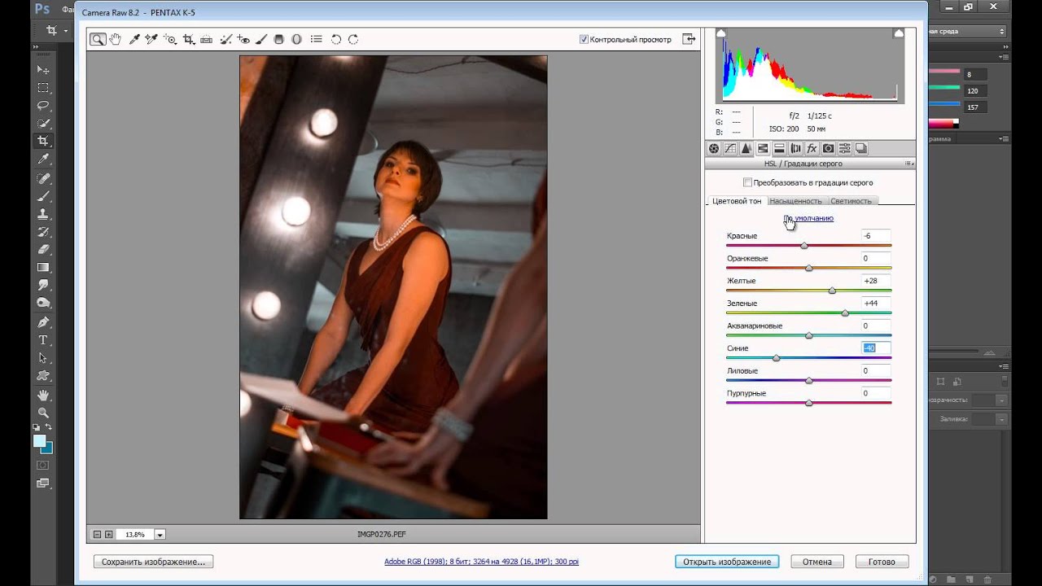Open the Split Toning panel icon
The image size is (1042, 586).
pos(779,148)
